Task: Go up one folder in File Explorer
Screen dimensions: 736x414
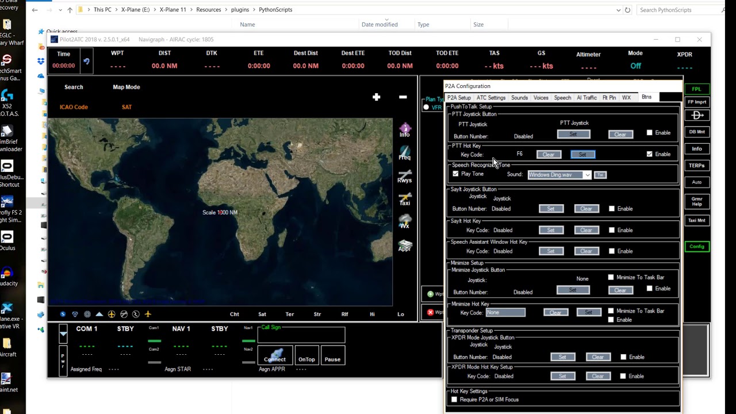Action: pos(70,10)
